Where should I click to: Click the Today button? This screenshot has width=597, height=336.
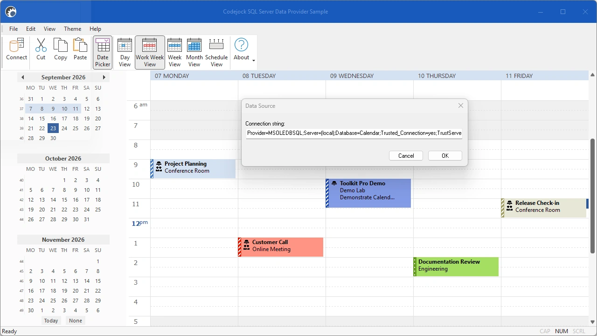tap(51, 321)
